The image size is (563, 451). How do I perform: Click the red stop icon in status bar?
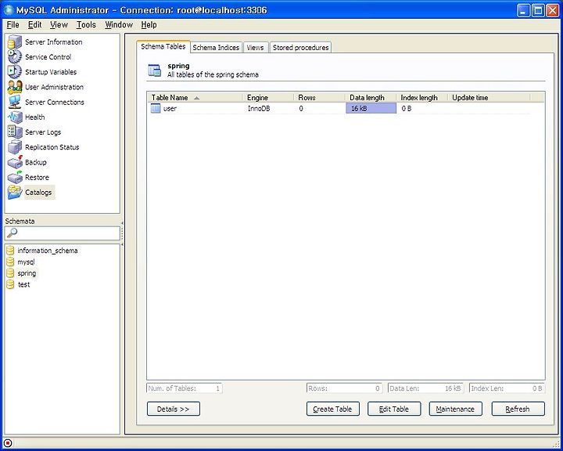tap(8, 443)
